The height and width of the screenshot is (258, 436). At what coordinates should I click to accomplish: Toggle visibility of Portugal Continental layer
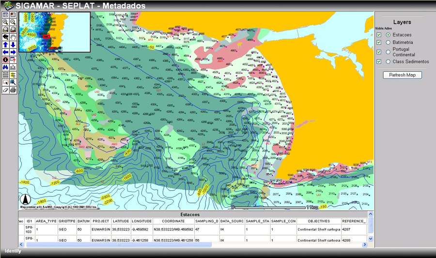pyautogui.click(x=379, y=52)
